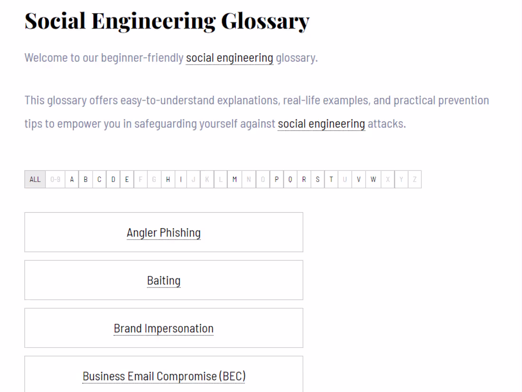Follow the first social engineering hyperlink

coord(230,57)
